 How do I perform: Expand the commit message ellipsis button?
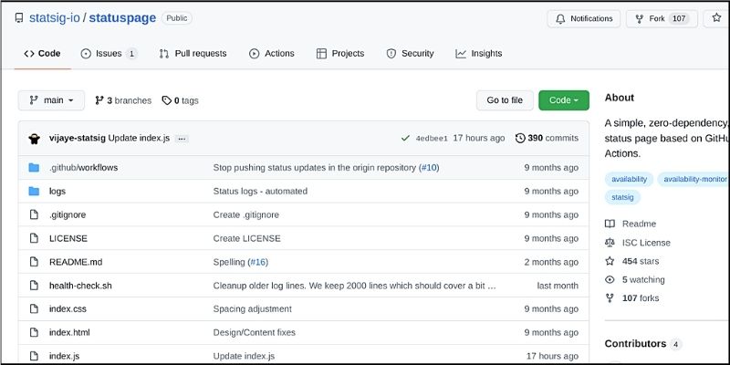point(182,139)
